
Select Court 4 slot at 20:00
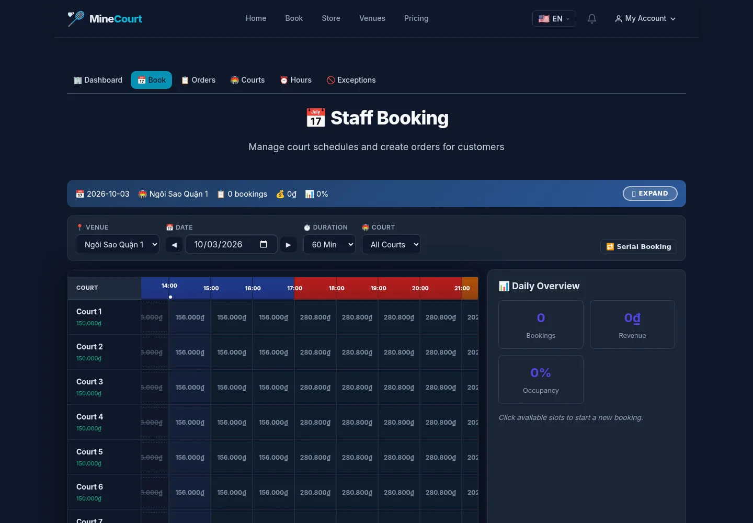[441, 422]
